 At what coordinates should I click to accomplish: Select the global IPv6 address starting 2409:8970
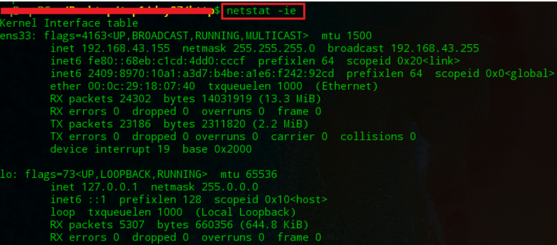tap(211, 73)
